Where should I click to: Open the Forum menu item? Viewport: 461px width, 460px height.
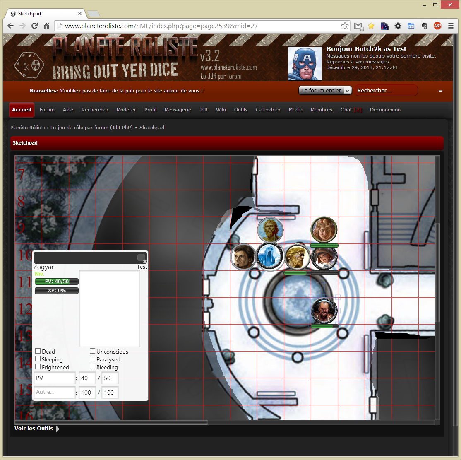[47, 110]
